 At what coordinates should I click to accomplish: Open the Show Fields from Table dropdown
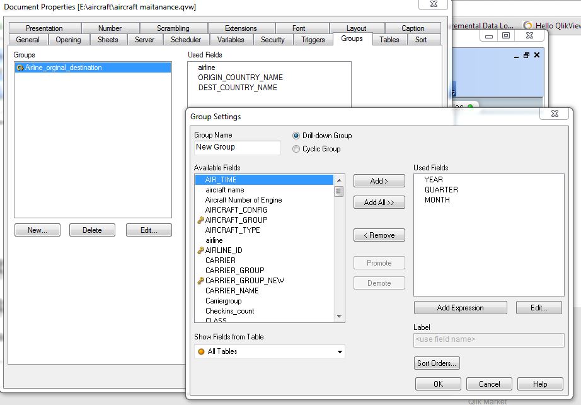point(340,351)
